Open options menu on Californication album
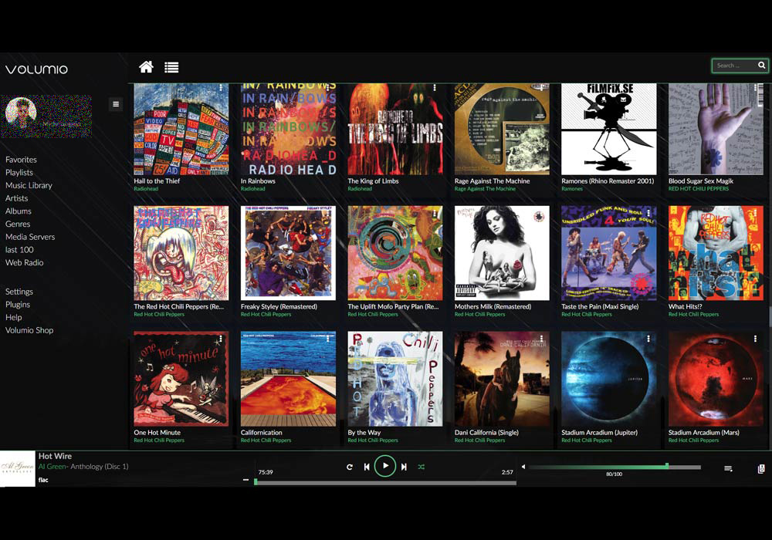This screenshot has width=772, height=540. click(x=328, y=339)
